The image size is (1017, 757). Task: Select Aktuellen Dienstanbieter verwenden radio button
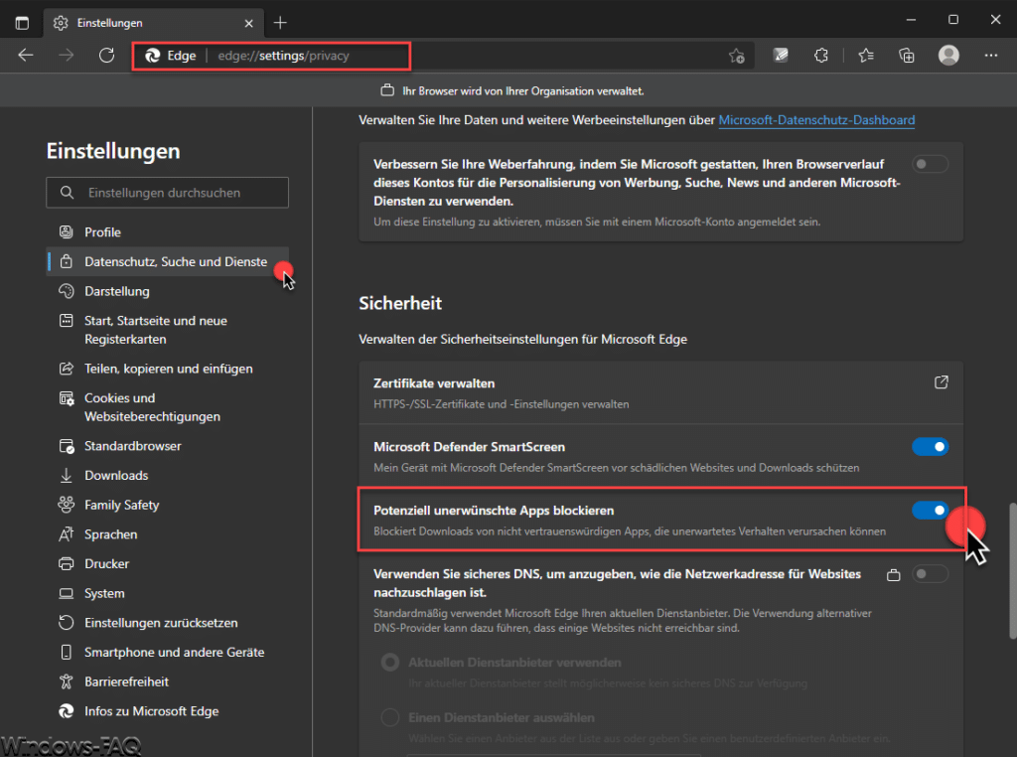tap(389, 663)
